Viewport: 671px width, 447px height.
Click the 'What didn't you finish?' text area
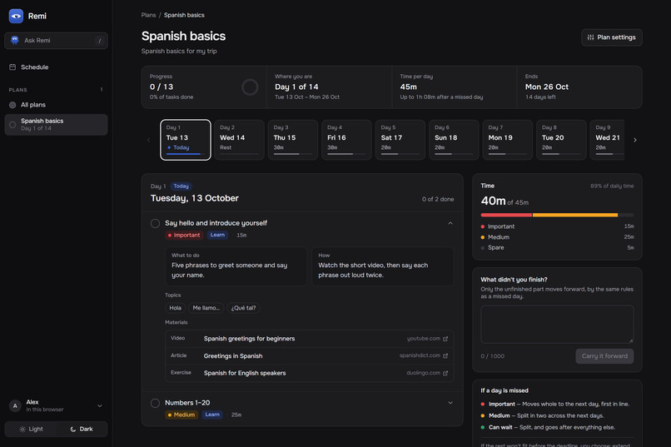557,325
